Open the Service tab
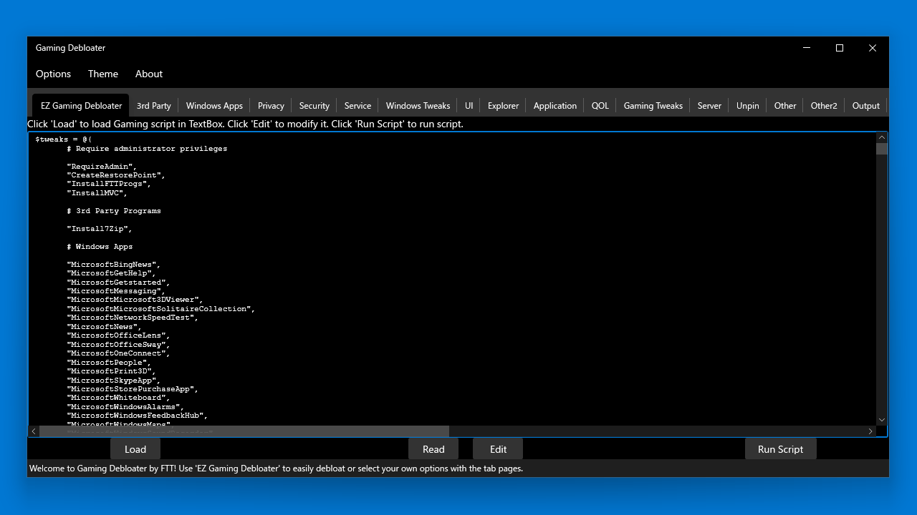This screenshot has height=515, width=917. tap(357, 105)
